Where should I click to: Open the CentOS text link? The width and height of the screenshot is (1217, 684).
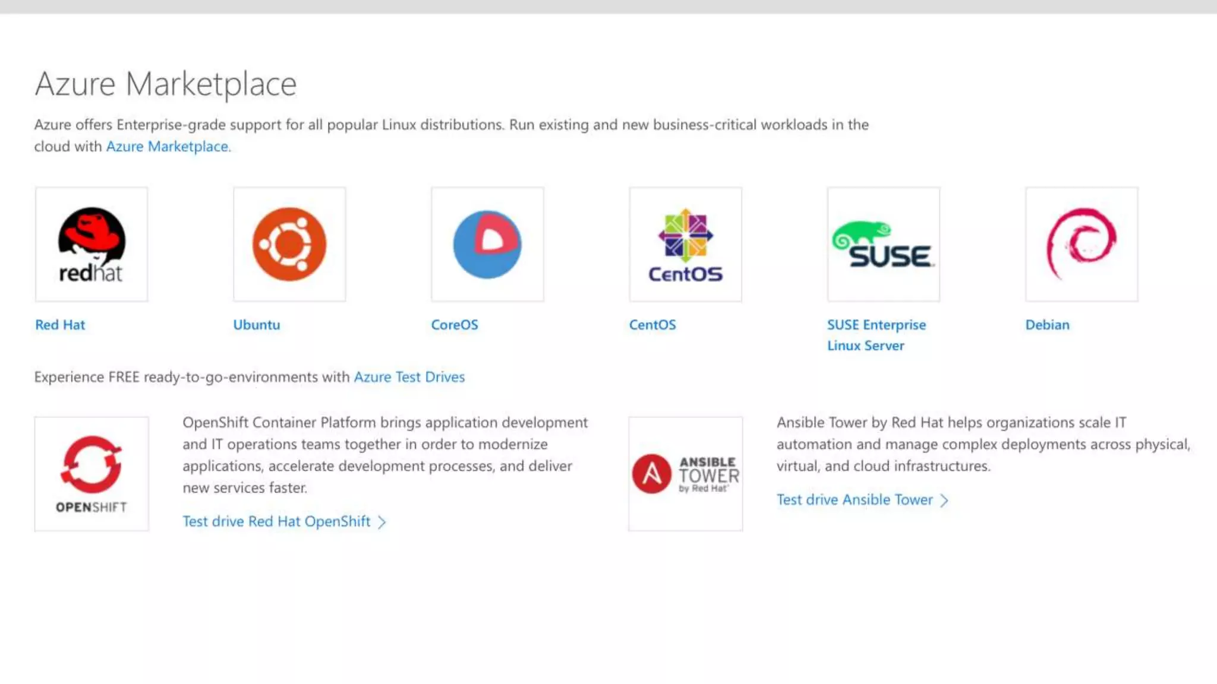point(652,325)
